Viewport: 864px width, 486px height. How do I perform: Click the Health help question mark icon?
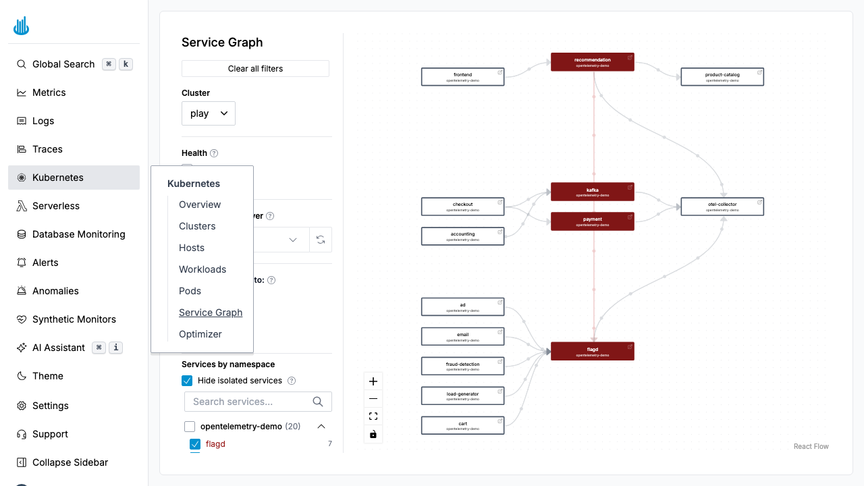[x=215, y=153]
